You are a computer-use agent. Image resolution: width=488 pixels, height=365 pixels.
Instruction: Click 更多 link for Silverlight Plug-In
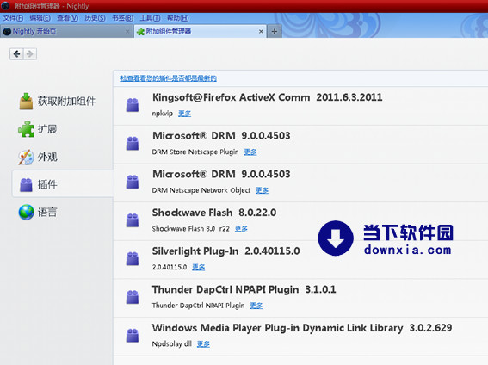199,267
